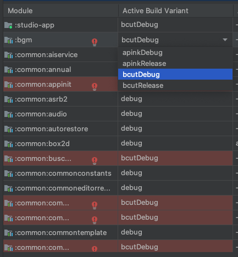This screenshot has height=257, width=238.
Task: Open variant cell for :common:autorestore
Action: tap(175, 128)
